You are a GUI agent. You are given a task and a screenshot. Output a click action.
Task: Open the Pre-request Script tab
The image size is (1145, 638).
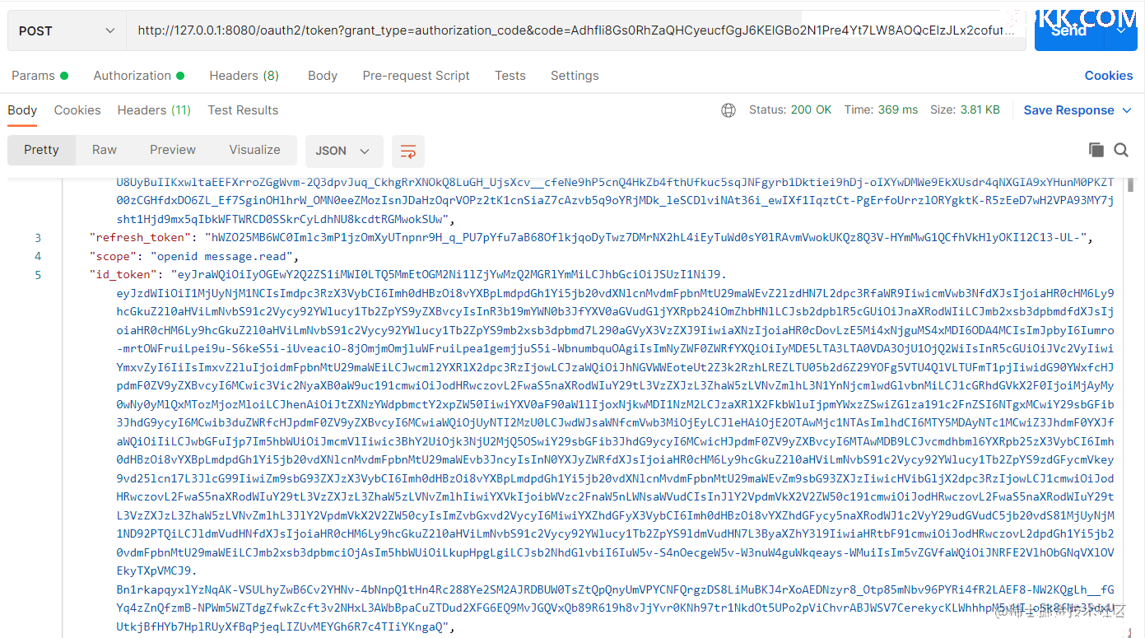(x=416, y=76)
